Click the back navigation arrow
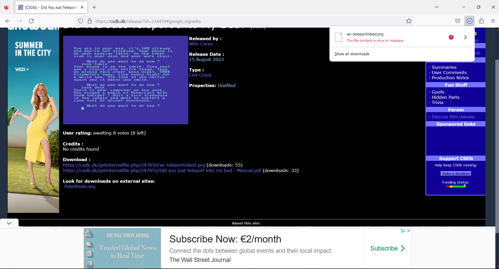The image size is (499, 269). pyautogui.click(x=8, y=21)
